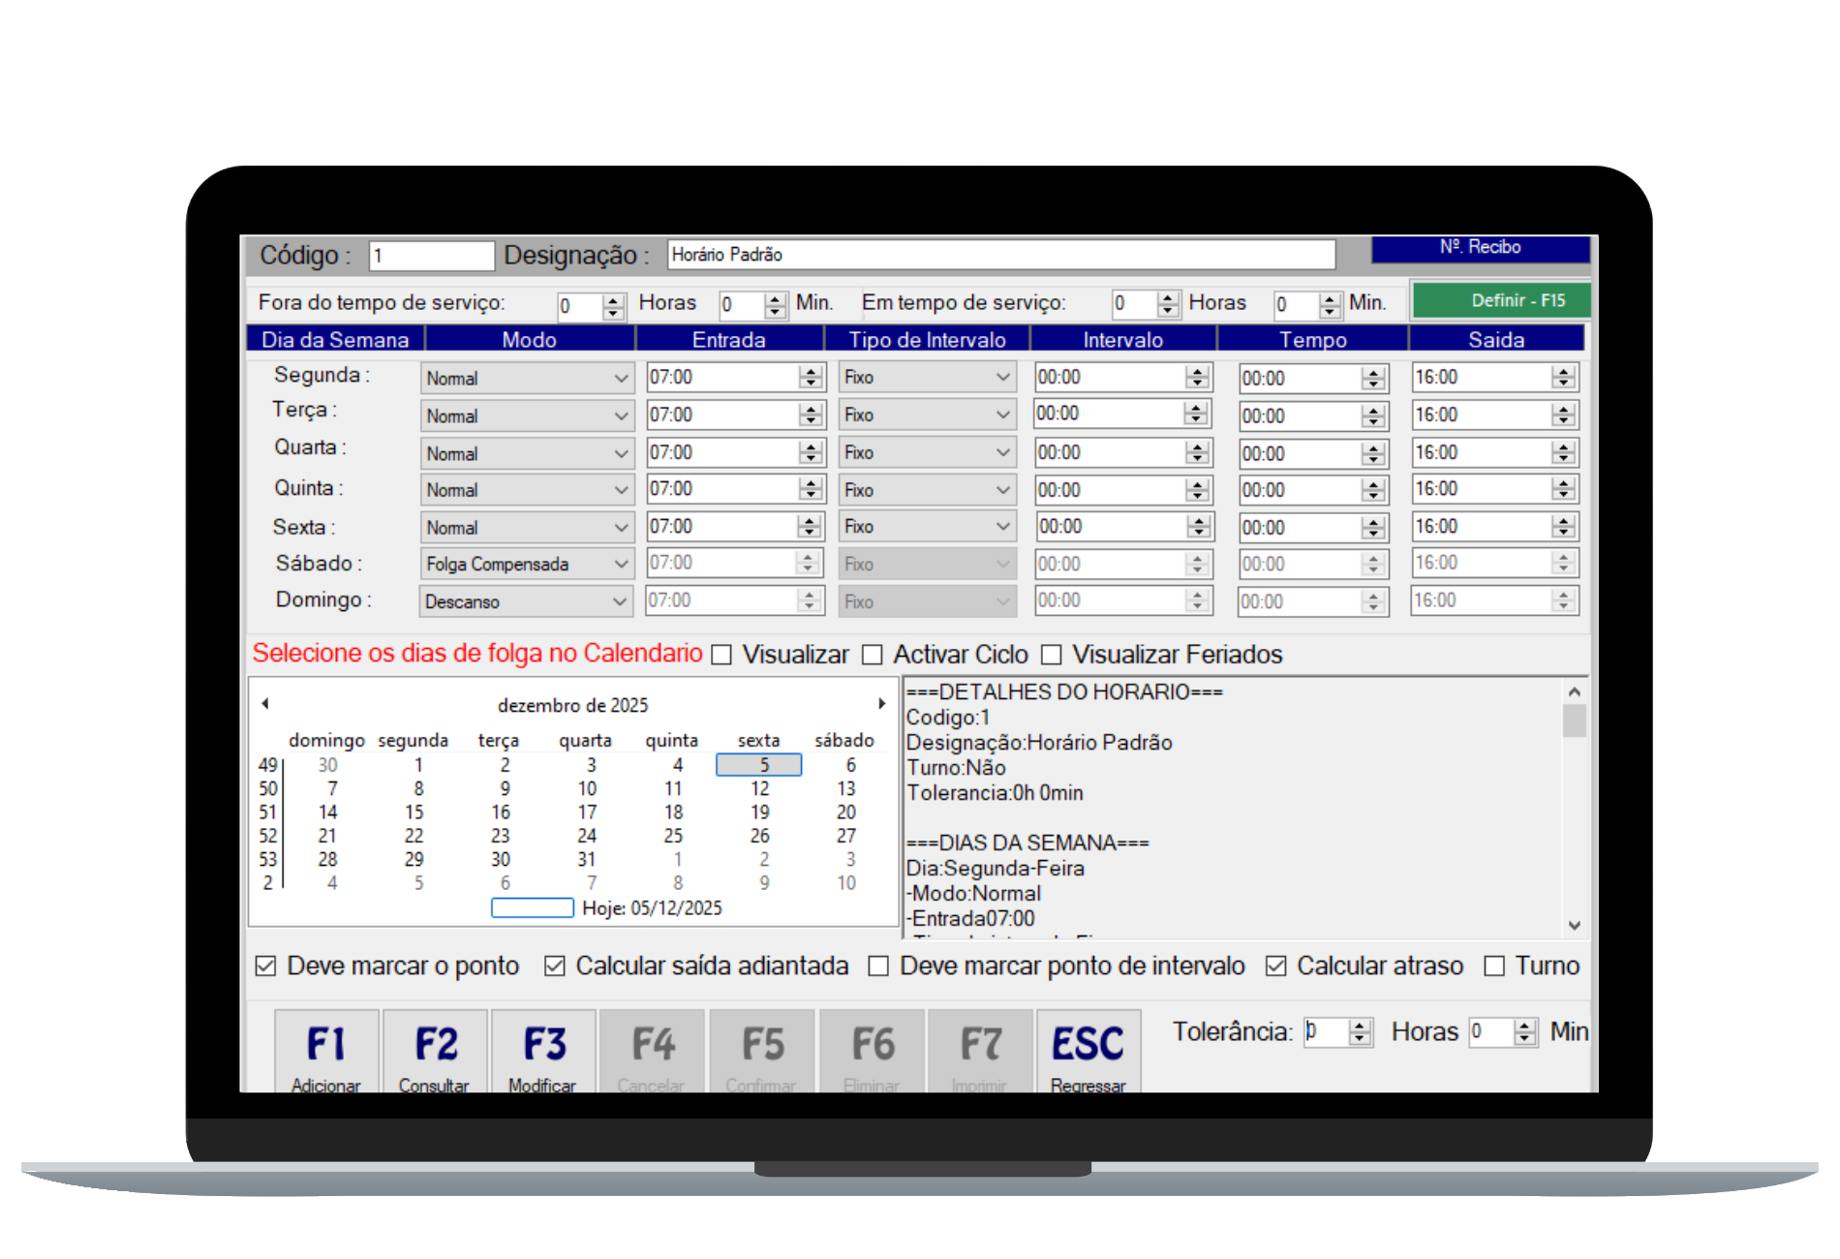Click the ESC Regressar button
Image resolution: width=1840 pixels, height=1259 pixels.
click(x=1088, y=1052)
